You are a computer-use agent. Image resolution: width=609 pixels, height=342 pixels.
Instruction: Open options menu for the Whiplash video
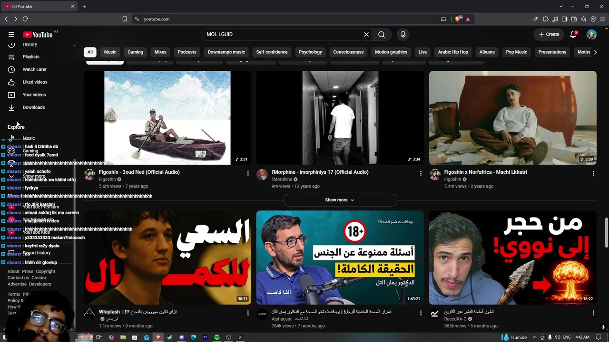click(248, 313)
